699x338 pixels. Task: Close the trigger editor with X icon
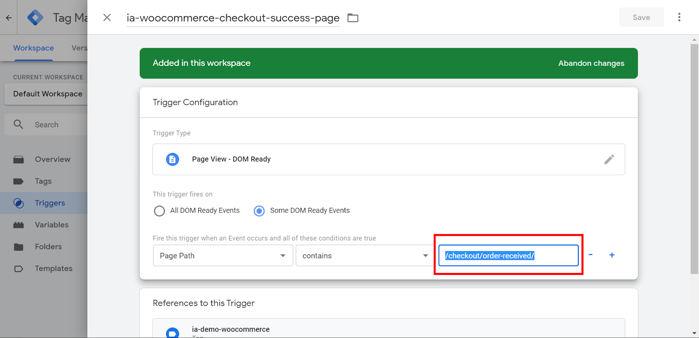[107, 17]
